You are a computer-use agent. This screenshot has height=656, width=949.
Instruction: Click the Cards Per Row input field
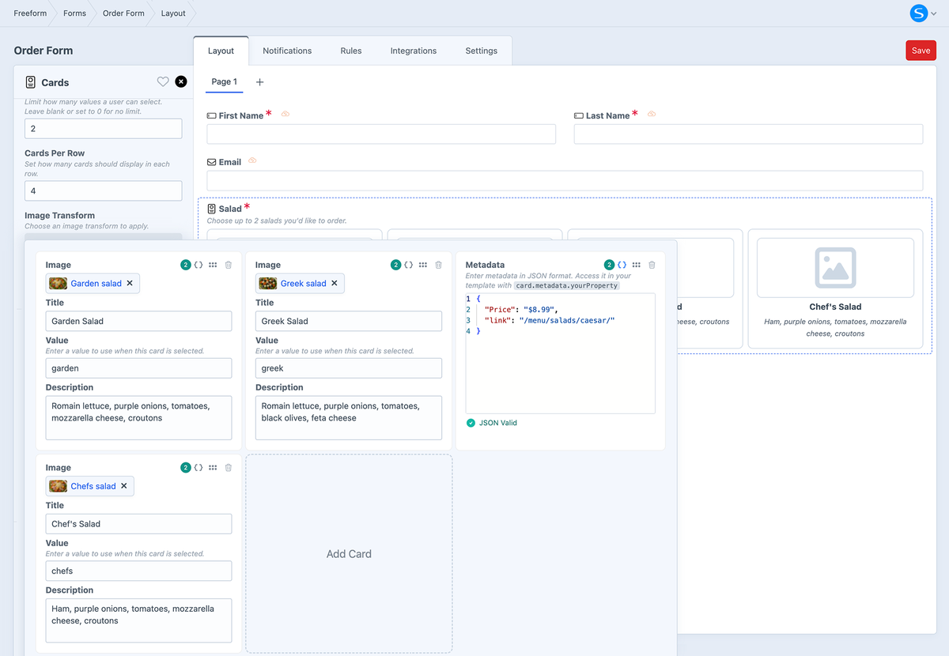click(x=103, y=190)
